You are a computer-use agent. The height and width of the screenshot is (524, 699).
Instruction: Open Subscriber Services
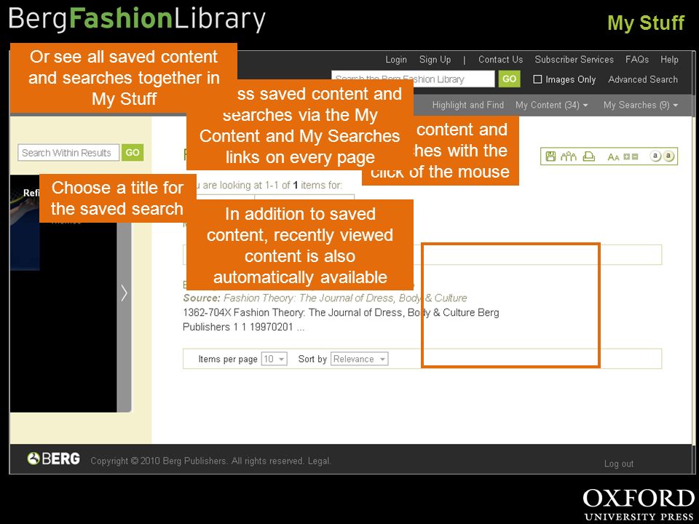tap(574, 60)
